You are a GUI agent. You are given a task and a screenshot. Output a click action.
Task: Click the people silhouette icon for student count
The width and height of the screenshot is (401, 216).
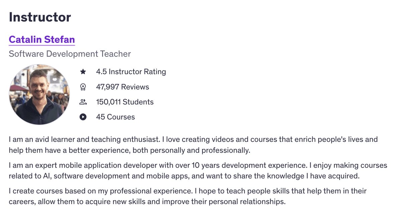coord(83,102)
